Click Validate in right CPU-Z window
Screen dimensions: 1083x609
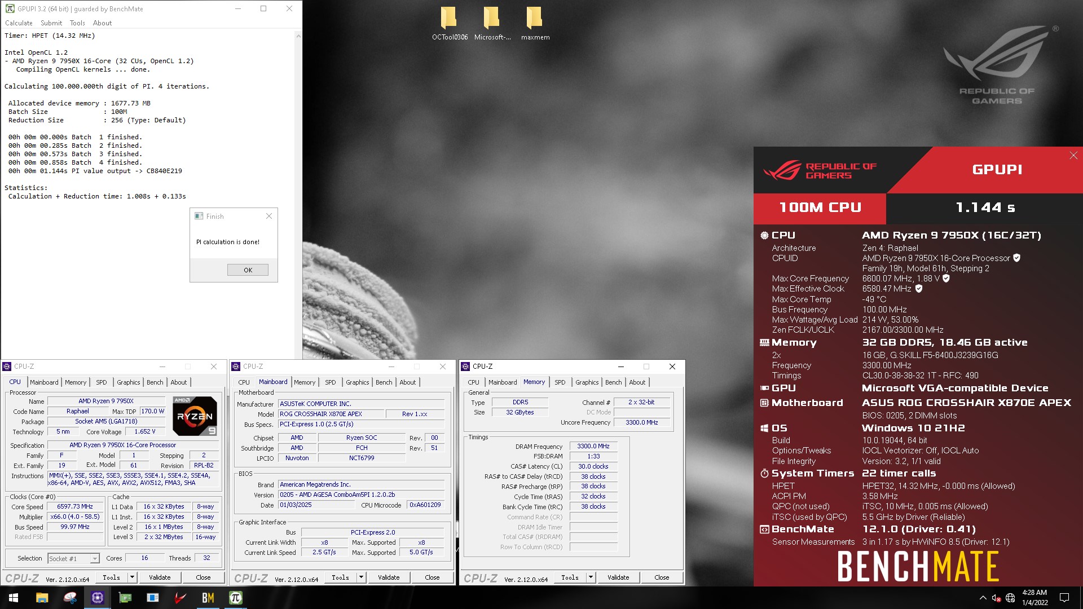pos(618,577)
